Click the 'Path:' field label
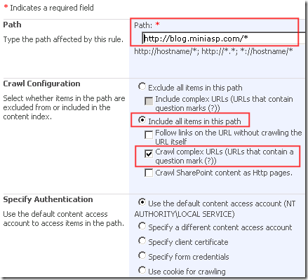The image size is (308, 280). click(143, 25)
